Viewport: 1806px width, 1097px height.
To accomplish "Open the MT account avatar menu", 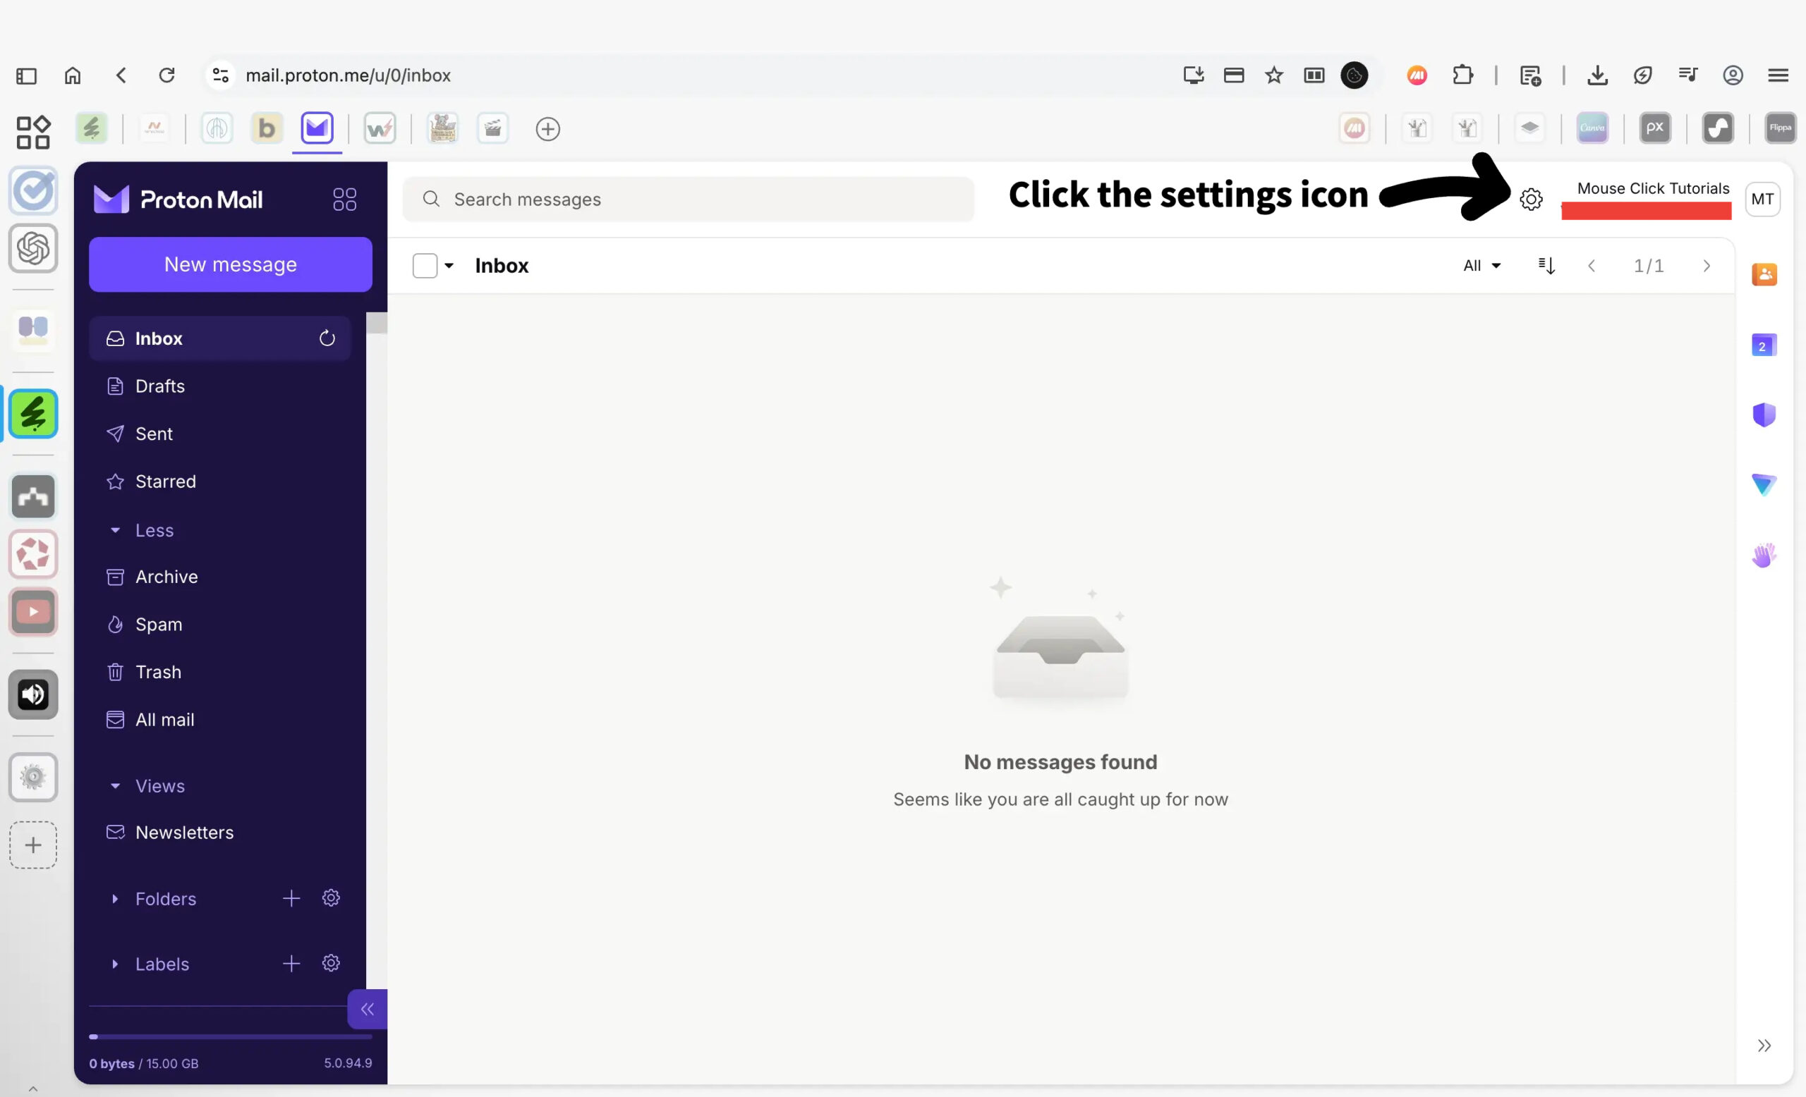I will click(1762, 200).
